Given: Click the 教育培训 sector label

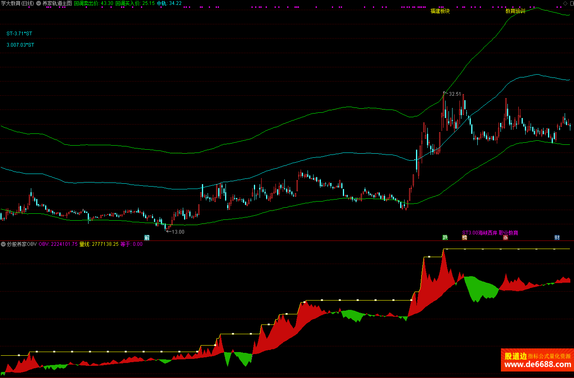Looking at the screenshot, I should tap(516, 11).
